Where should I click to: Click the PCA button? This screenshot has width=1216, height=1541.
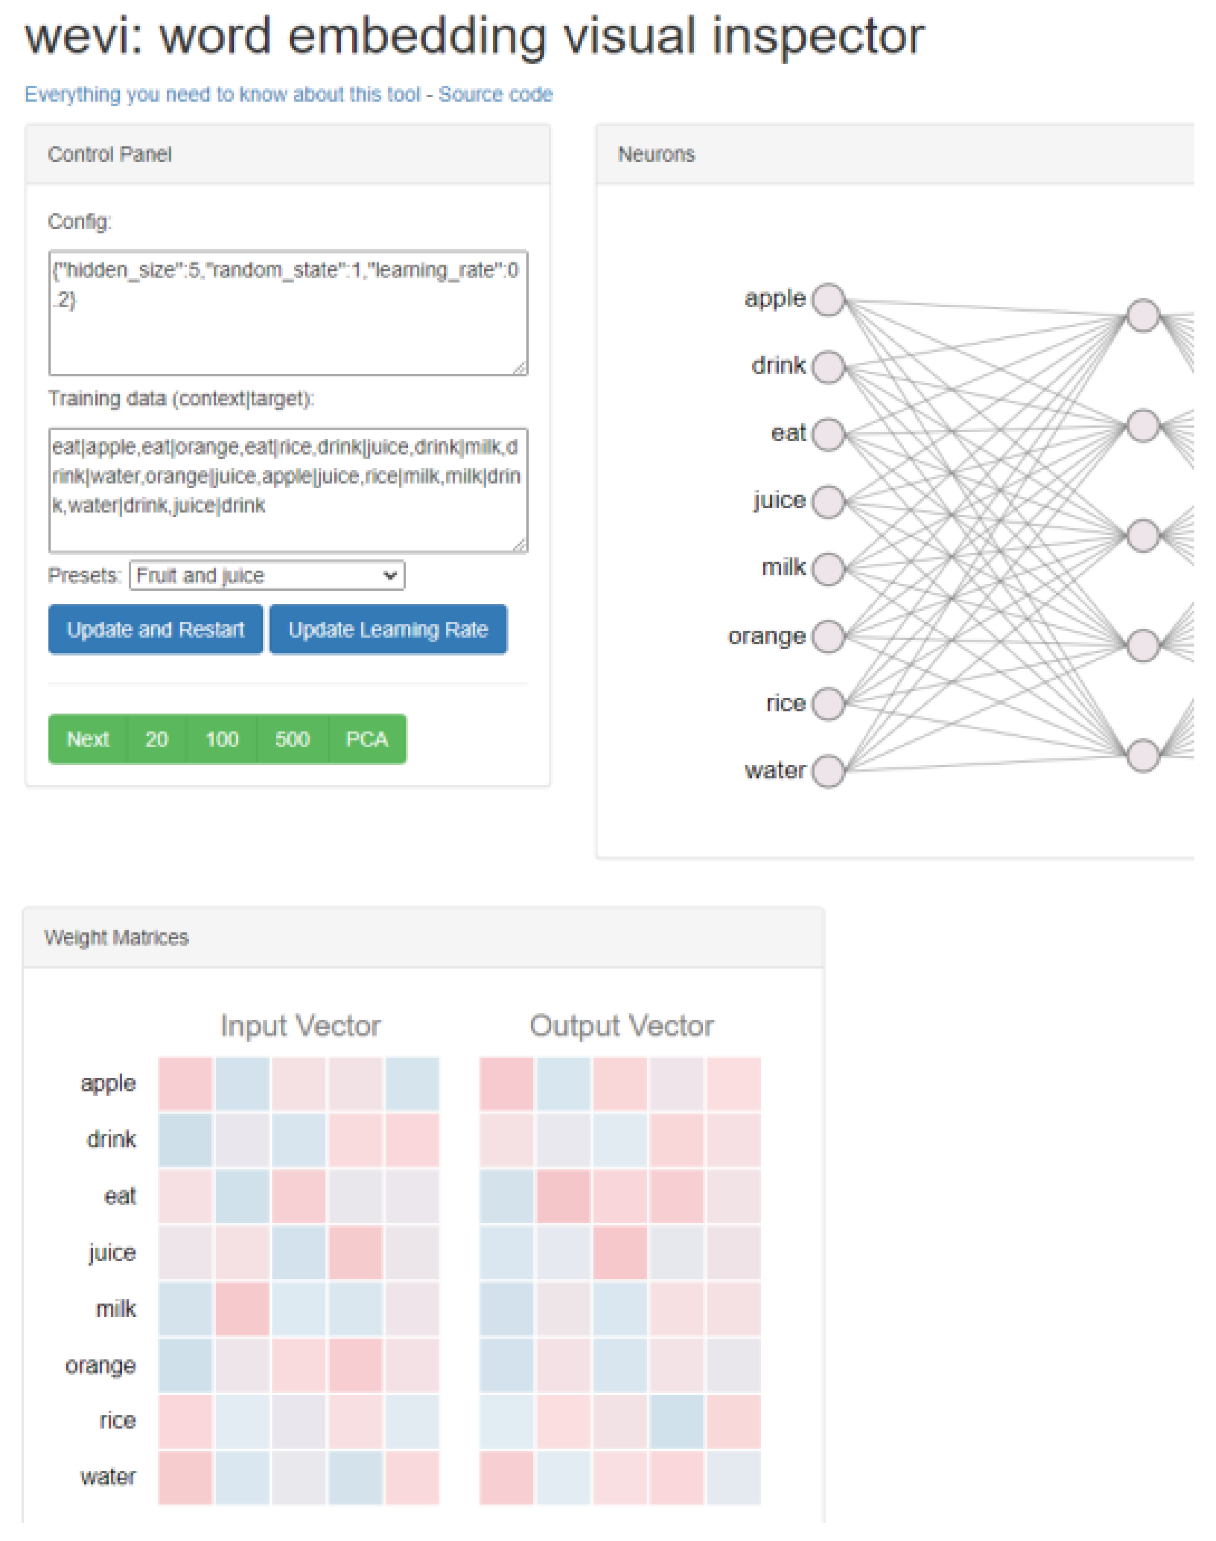pyautogui.click(x=367, y=739)
